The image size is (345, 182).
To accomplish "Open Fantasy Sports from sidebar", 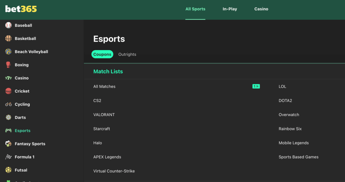I will (x=30, y=144).
